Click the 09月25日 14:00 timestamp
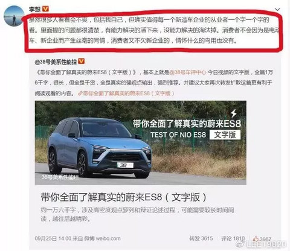This screenshot has height=251, width=290. (53, 238)
